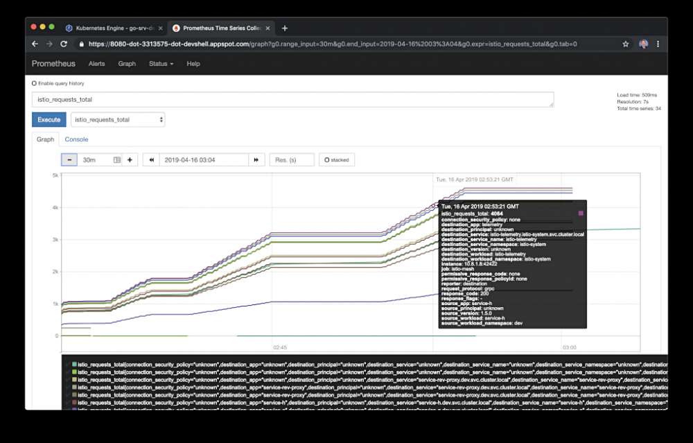The image size is (693, 443).
Task: Rewind the graph end time
Action: point(151,159)
